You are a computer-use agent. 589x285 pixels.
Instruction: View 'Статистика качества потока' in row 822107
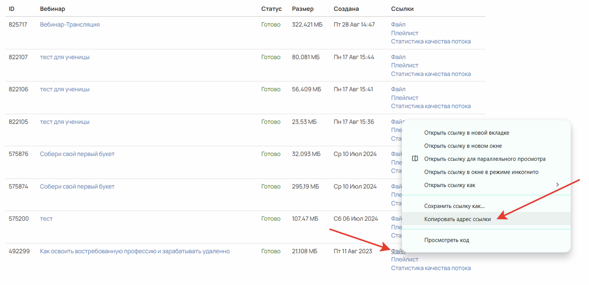[431, 74]
